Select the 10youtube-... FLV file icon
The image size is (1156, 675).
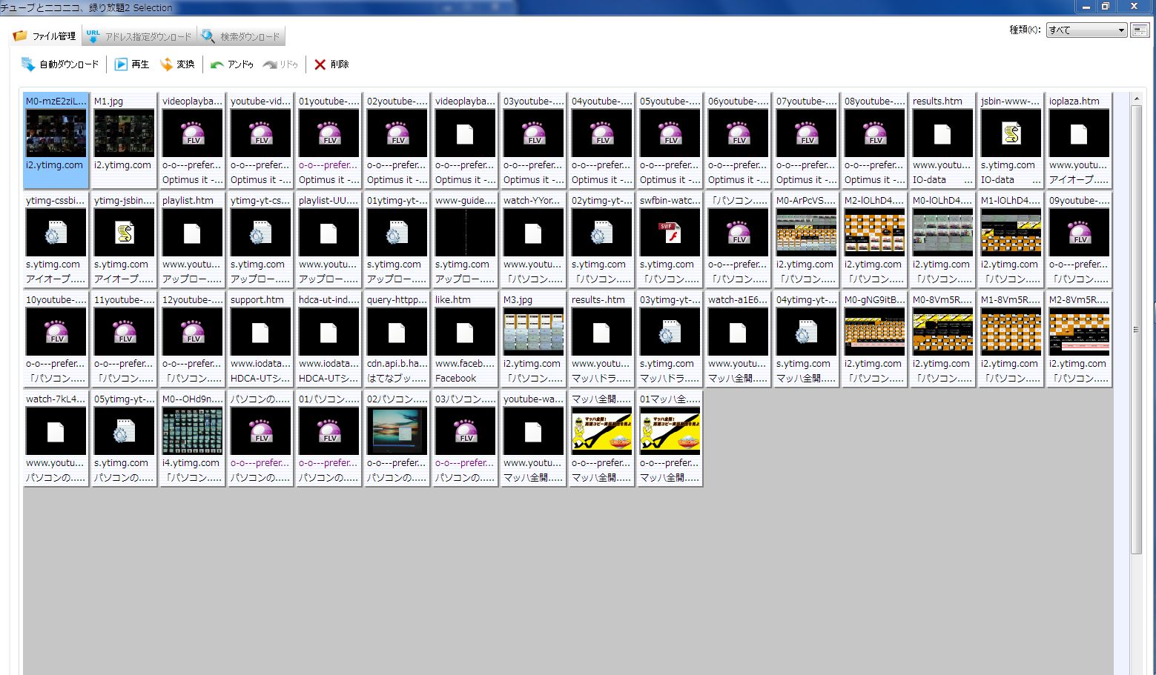[56, 332]
